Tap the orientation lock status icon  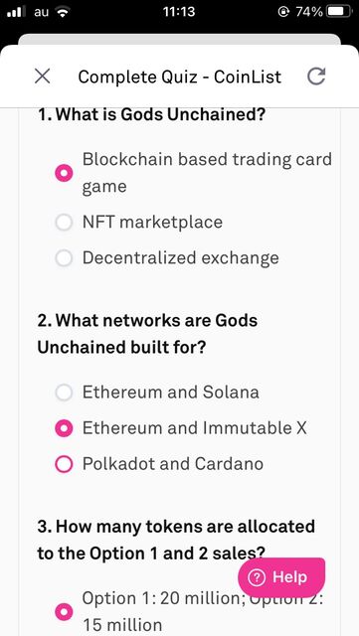pyautogui.click(x=283, y=12)
